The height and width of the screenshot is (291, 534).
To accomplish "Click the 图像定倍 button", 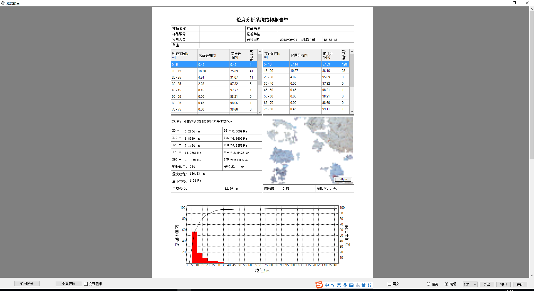I will click(x=68, y=284).
